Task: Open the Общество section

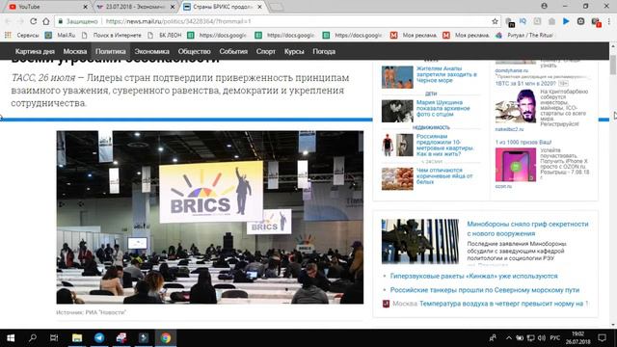Action: pyautogui.click(x=195, y=51)
